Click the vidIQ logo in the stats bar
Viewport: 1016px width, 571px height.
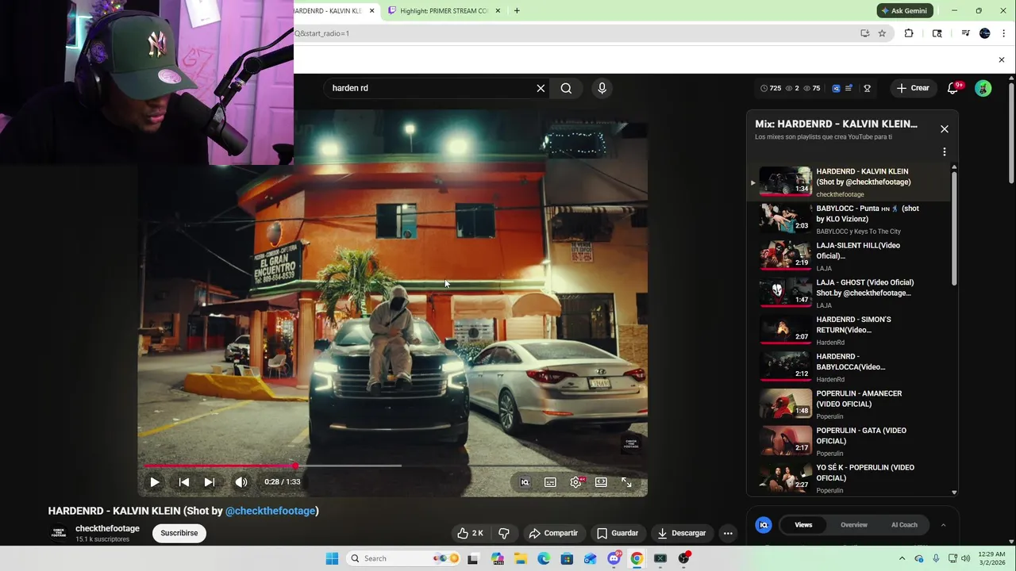pos(836,88)
